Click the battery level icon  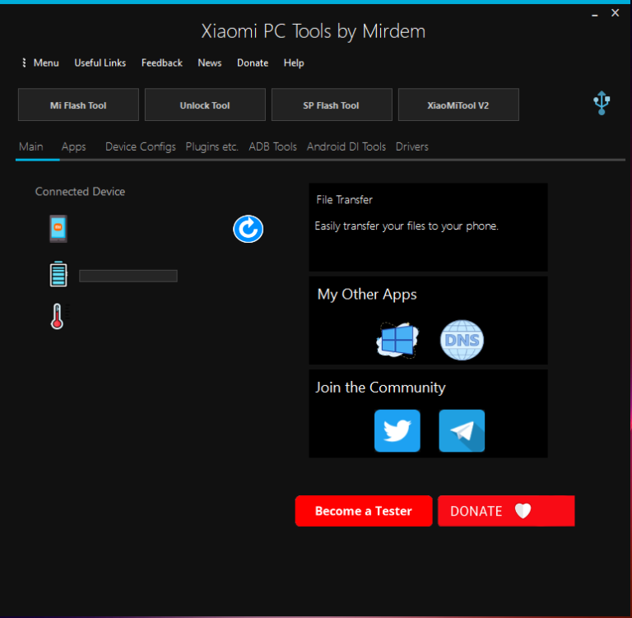point(58,274)
